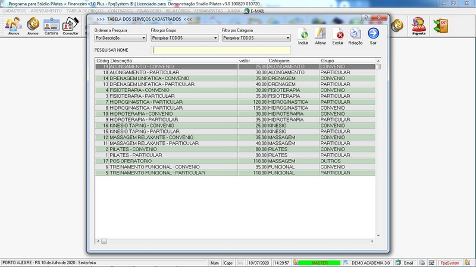Click the printer icon in status bar
Image resolution: width=476 pixels, height=267 pixels.
coord(422,263)
